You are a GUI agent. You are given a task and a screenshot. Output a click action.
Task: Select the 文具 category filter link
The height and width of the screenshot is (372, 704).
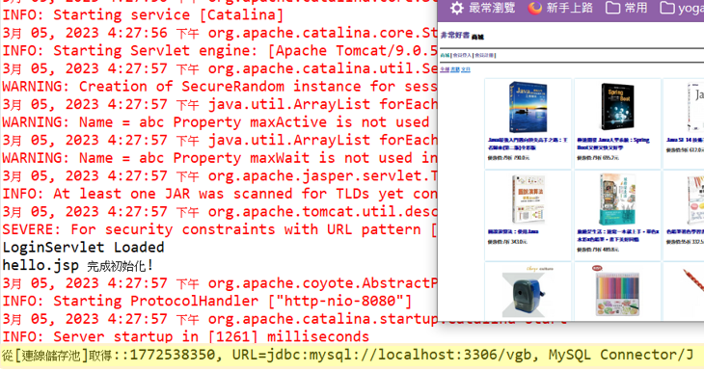tap(466, 69)
